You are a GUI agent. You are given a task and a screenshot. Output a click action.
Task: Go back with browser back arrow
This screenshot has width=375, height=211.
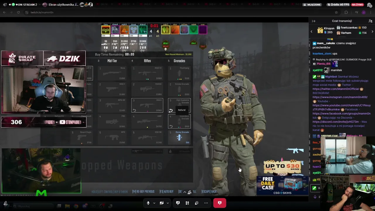coord(4,12)
